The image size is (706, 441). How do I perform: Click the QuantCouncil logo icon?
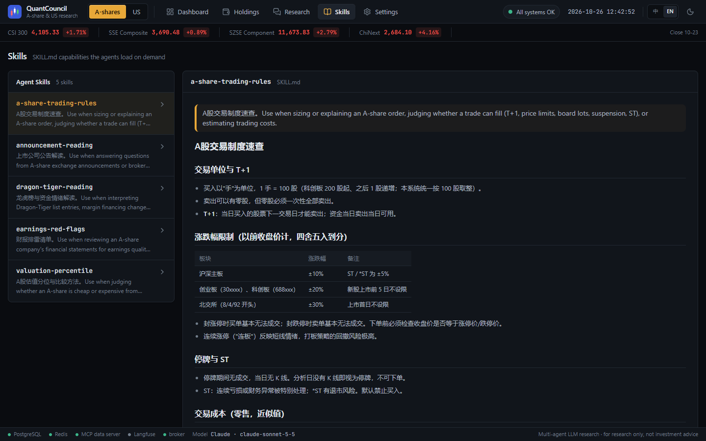(15, 12)
